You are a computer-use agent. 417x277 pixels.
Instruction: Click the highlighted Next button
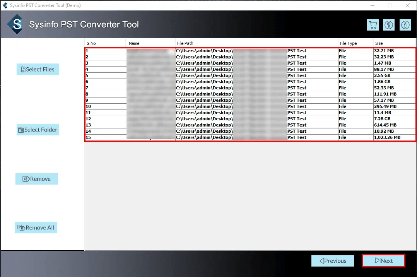[x=383, y=261]
